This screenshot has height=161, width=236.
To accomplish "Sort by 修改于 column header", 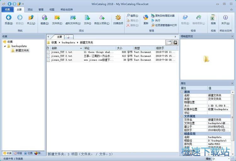I will (x=166, y=48).
